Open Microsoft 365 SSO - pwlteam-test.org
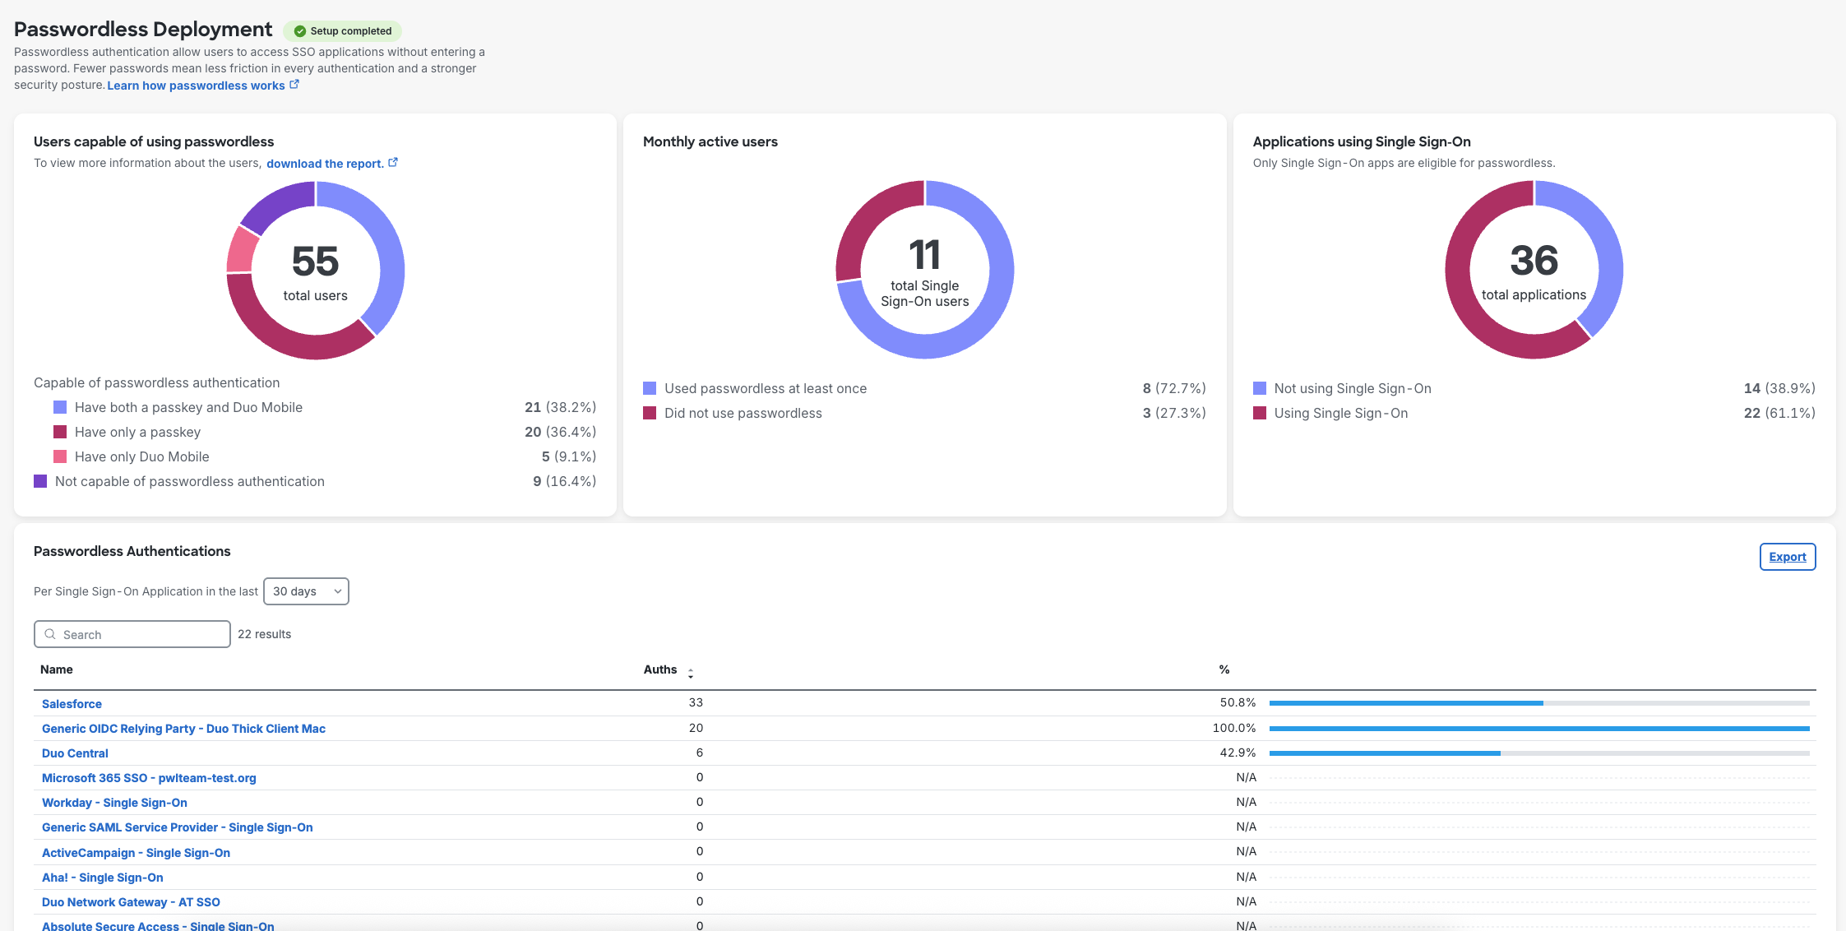 pos(149,777)
